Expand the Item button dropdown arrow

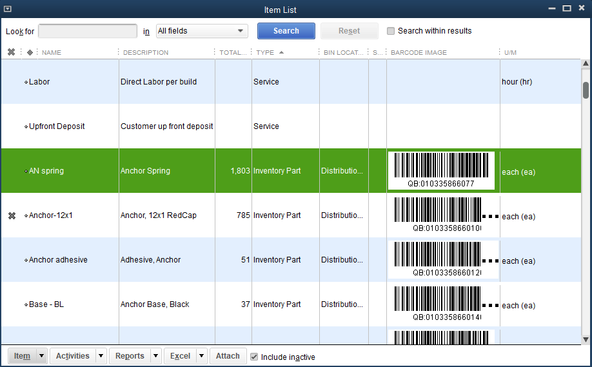(41, 356)
